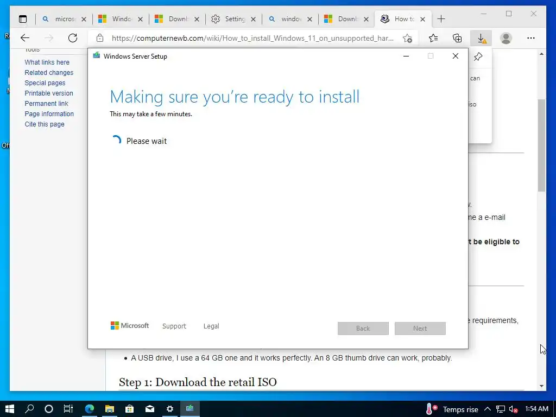Show hidden system tray icons
This screenshot has width=556, height=417.
click(488, 409)
